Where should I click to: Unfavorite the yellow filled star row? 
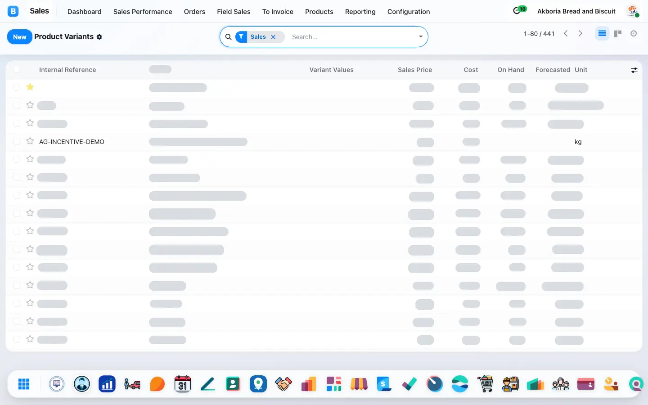tap(30, 87)
